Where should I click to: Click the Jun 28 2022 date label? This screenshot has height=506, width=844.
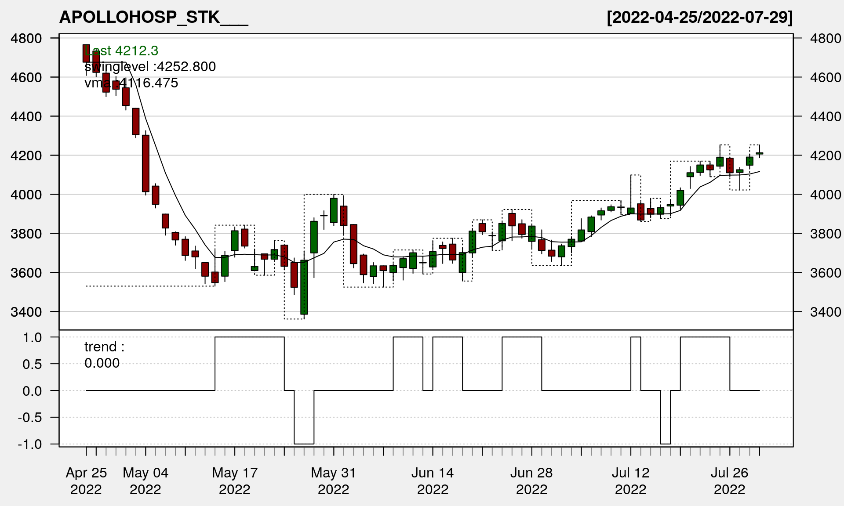click(531, 481)
